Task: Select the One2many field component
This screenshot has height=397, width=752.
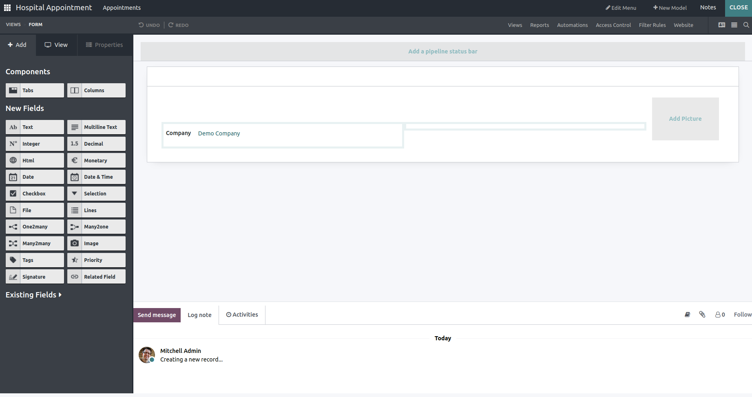Action: tap(35, 227)
